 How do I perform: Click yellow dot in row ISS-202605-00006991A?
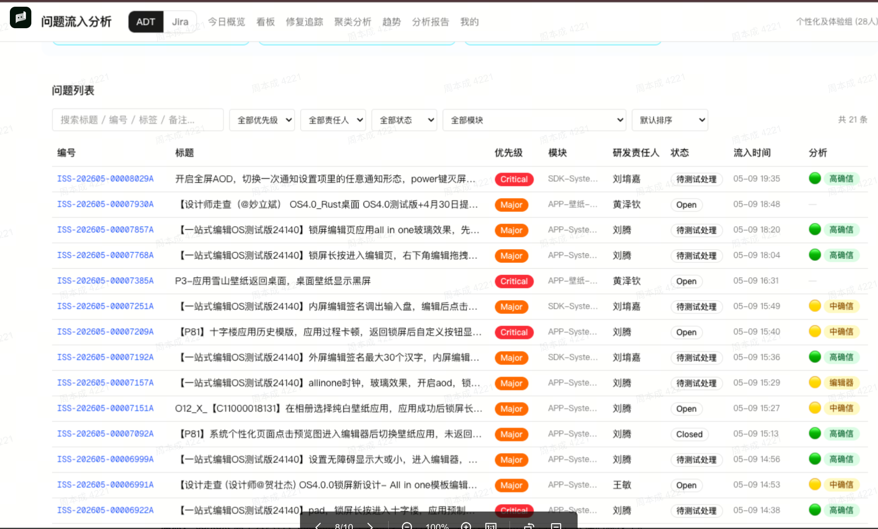pyautogui.click(x=815, y=485)
